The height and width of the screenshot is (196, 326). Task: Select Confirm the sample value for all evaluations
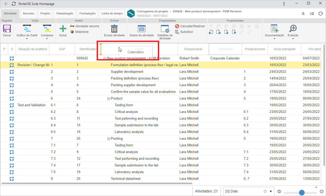coord(143,92)
